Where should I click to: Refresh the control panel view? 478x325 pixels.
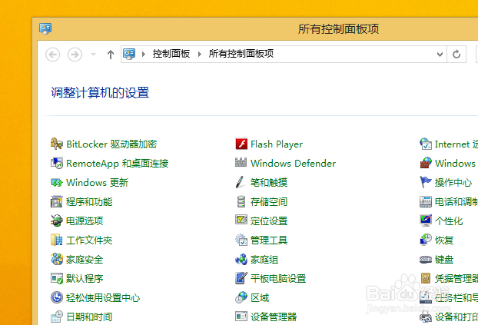click(x=456, y=55)
